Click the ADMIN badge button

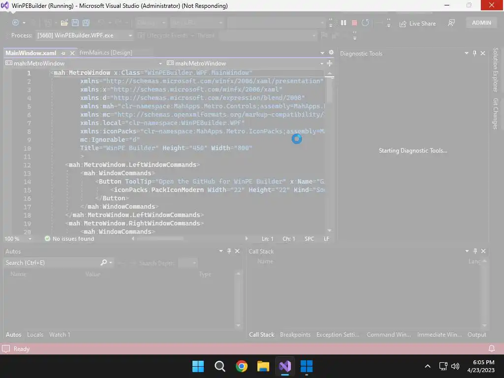pos(481,23)
